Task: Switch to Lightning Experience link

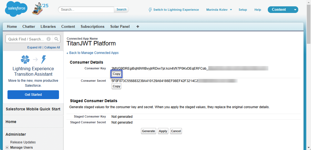Action: coord(176,10)
